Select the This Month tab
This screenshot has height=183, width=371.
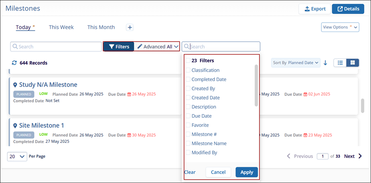click(x=101, y=27)
